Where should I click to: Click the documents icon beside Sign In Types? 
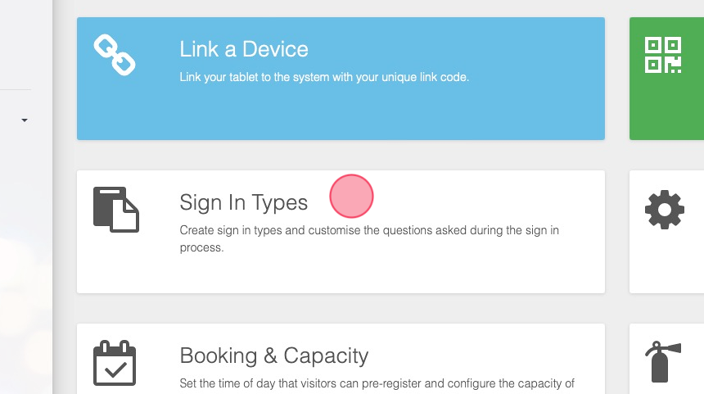[x=116, y=210]
